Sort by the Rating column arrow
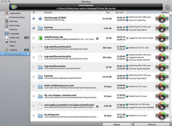Screen dimensions: 172x126 (168, 13)
